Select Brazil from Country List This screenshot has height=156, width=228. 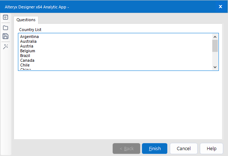pos(25,56)
